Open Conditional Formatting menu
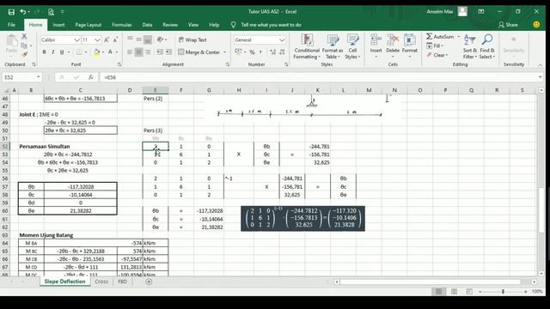Viewport: 550px width, 309px height. click(x=307, y=47)
